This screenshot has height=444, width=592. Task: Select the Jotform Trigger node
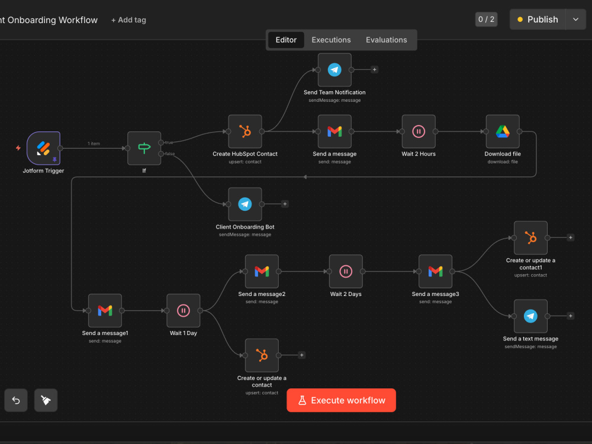click(43, 148)
